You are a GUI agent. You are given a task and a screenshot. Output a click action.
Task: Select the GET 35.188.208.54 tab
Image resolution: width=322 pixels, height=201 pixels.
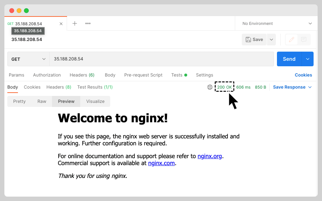pyautogui.click(x=36, y=23)
